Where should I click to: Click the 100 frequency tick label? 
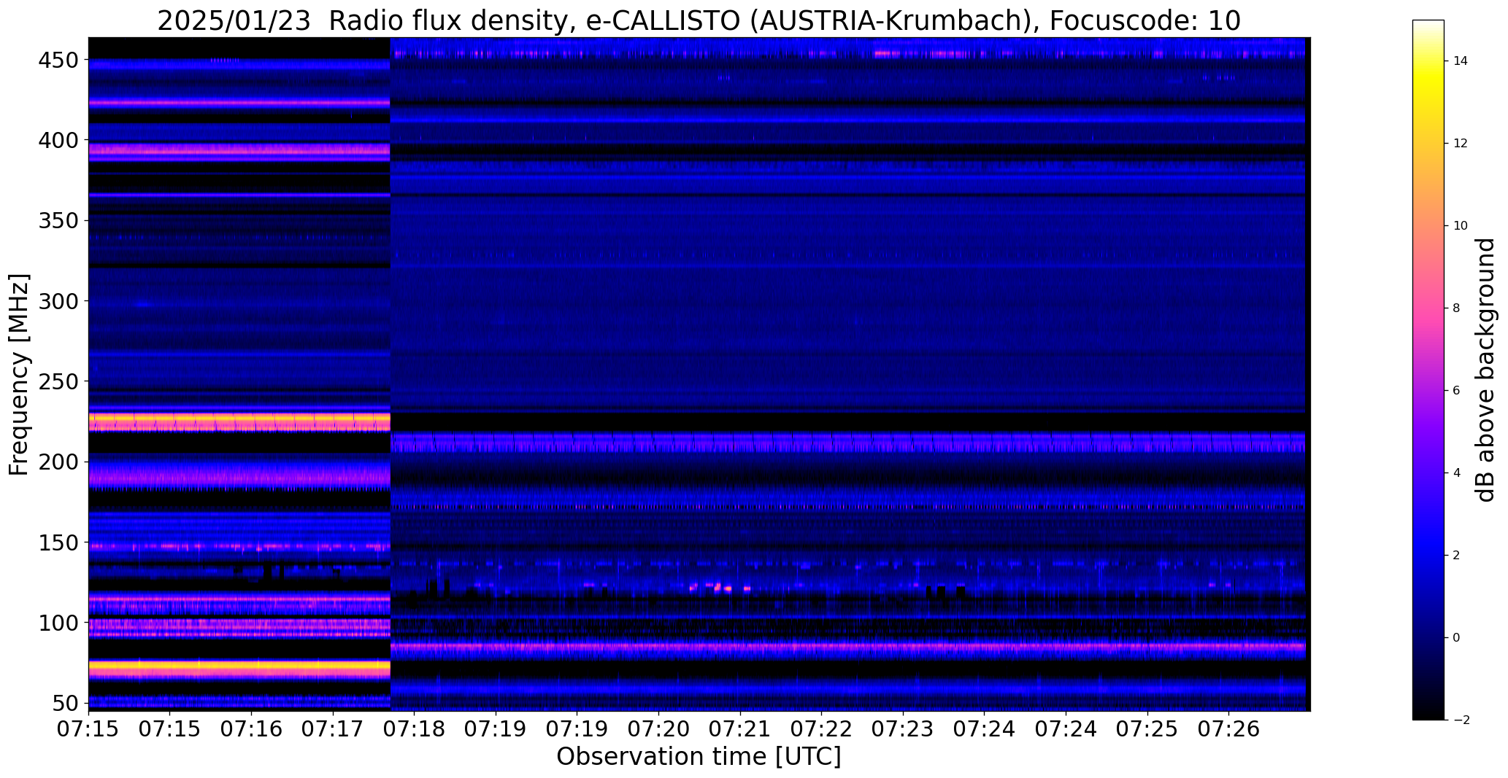tap(57, 623)
